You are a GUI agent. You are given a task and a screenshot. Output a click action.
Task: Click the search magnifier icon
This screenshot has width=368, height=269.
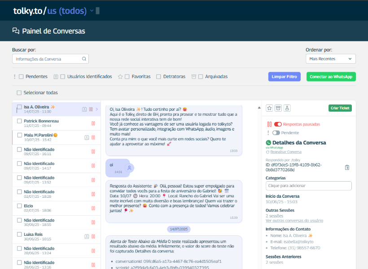pyautogui.click(x=84, y=59)
